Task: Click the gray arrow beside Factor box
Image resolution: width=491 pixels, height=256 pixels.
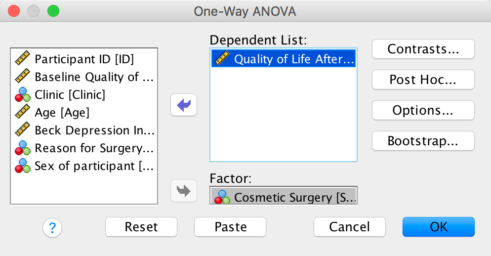Action: click(x=184, y=191)
